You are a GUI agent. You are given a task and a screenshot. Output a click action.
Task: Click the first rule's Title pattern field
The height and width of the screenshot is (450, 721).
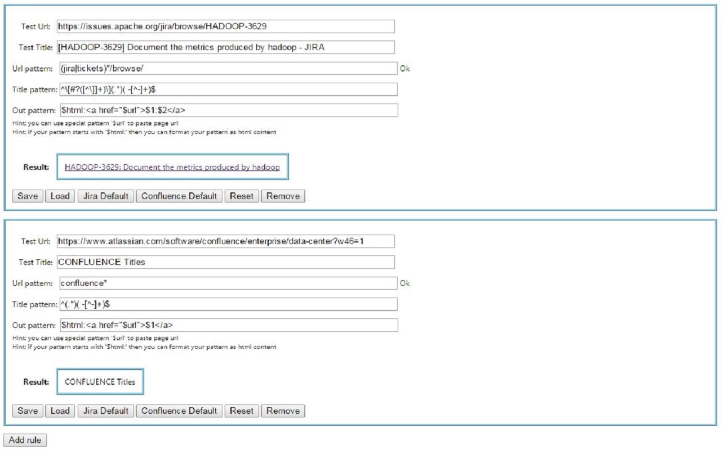click(228, 89)
